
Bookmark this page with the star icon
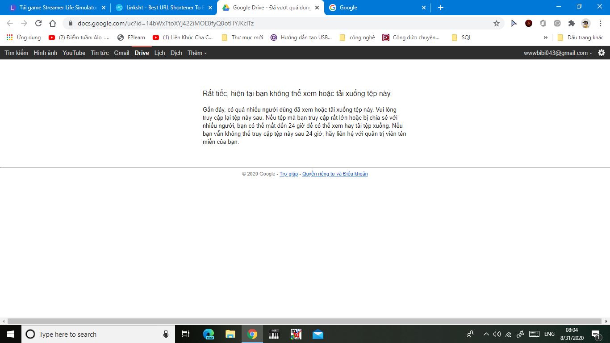tap(496, 23)
